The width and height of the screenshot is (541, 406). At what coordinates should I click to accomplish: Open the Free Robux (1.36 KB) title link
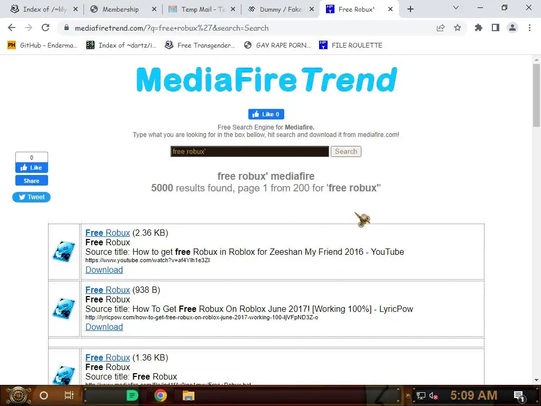(108, 358)
